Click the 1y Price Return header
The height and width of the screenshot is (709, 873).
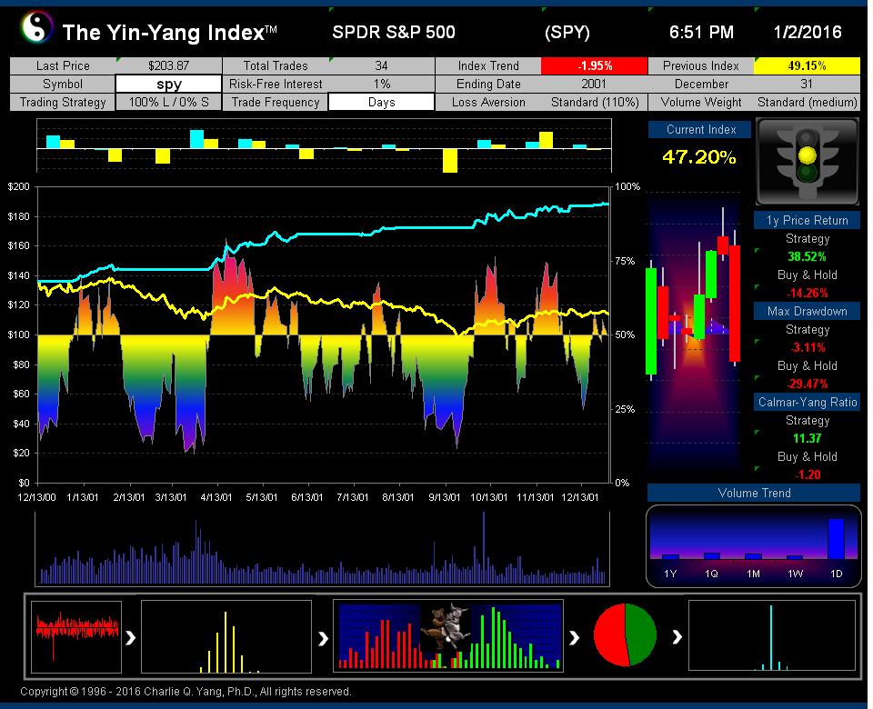(808, 220)
